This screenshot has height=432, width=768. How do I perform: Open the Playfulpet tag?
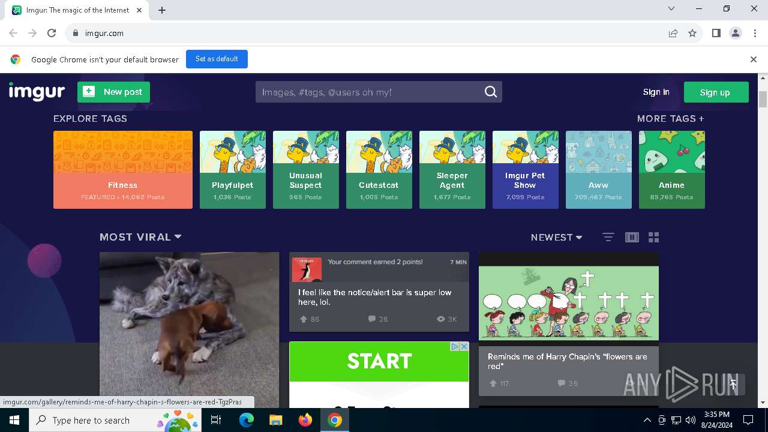tap(233, 170)
